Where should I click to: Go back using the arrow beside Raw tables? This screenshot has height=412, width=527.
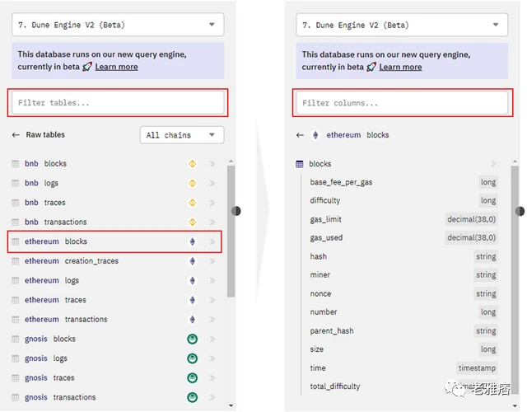click(x=16, y=135)
